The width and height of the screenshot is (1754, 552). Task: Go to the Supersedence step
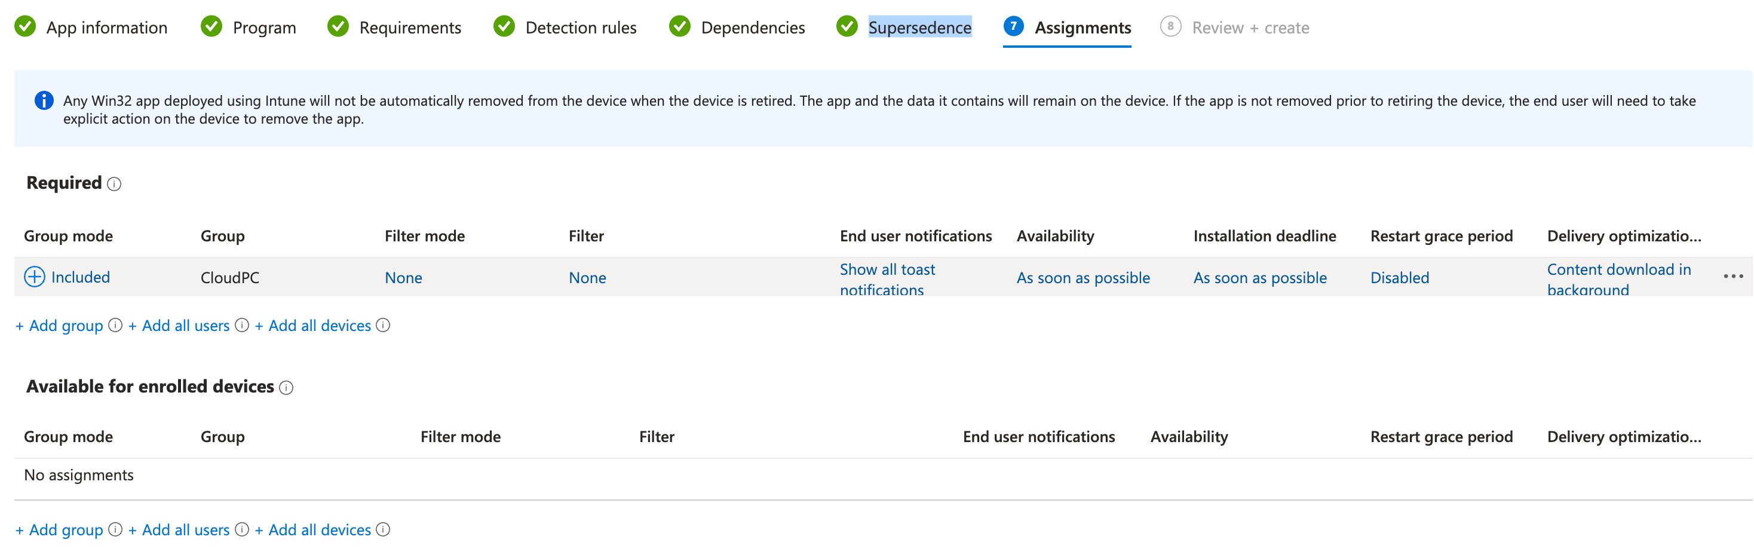click(x=919, y=28)
